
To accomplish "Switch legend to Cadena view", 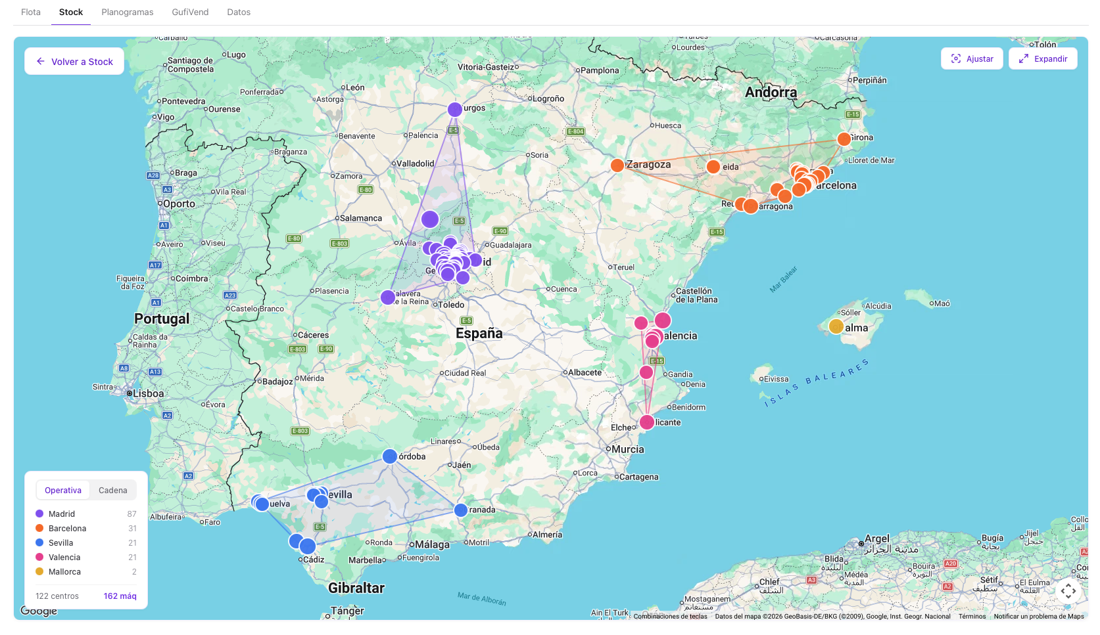I will pyautogui.click(x=113, y=490).
